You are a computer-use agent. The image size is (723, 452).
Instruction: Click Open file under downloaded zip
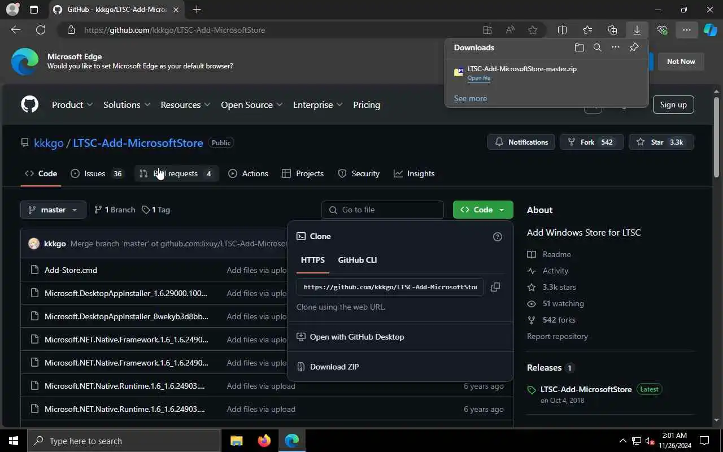click(x=478, y=78)
